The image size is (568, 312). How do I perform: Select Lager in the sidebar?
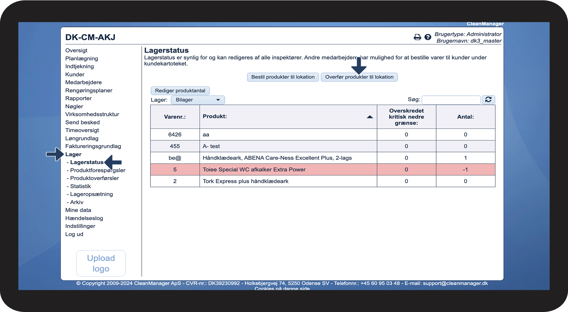(73, 155)
